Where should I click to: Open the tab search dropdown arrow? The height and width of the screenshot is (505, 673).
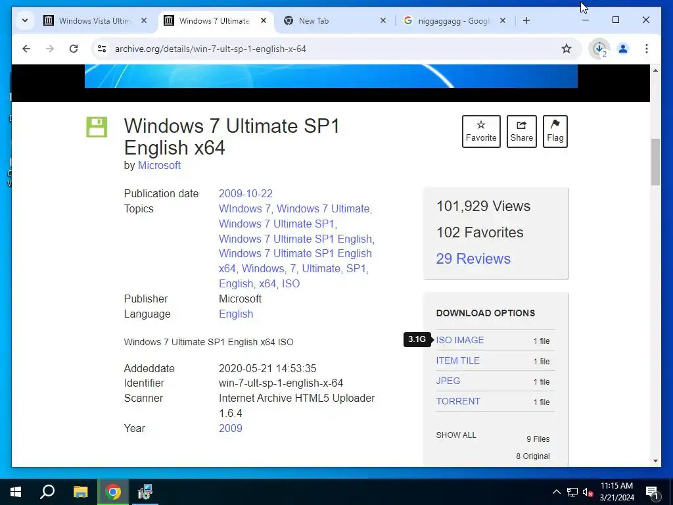pos(25,20)
